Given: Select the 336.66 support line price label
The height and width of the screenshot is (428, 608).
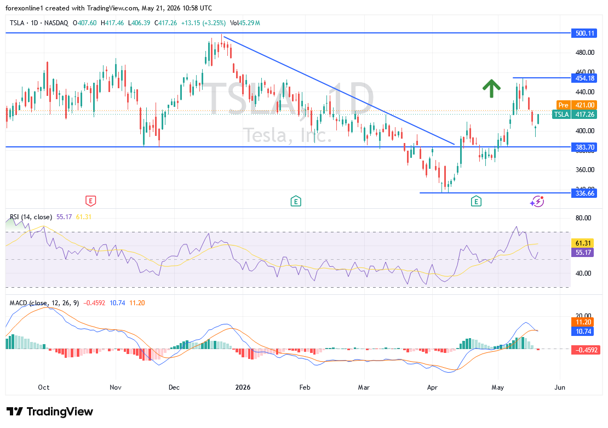Looking at the screenshot, I should click(x=584, y=193).
